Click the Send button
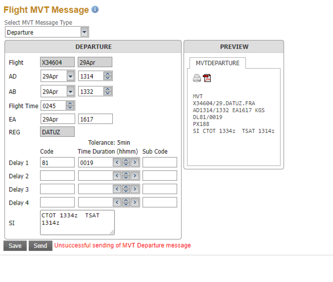The height and width of the screenshot is (282, 333). point(40,246)
